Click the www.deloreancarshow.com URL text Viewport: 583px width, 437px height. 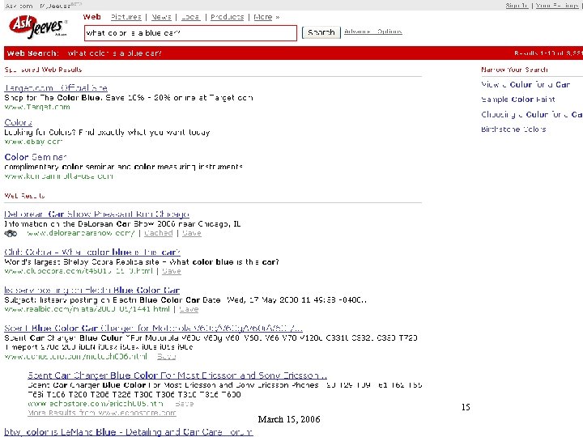[x=81, y=233]
